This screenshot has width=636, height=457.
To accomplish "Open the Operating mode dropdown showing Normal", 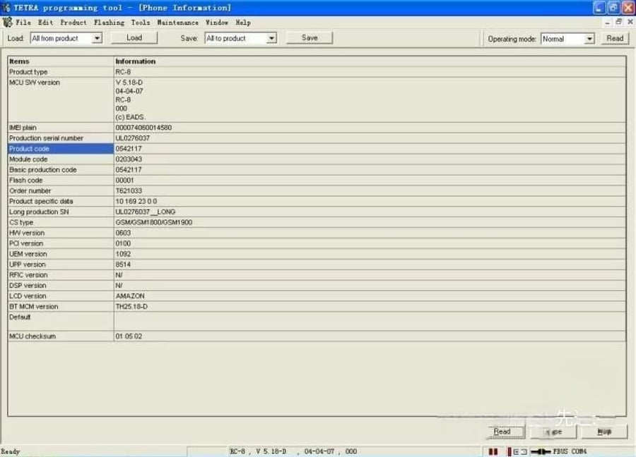I will click(x=567, y=39).
